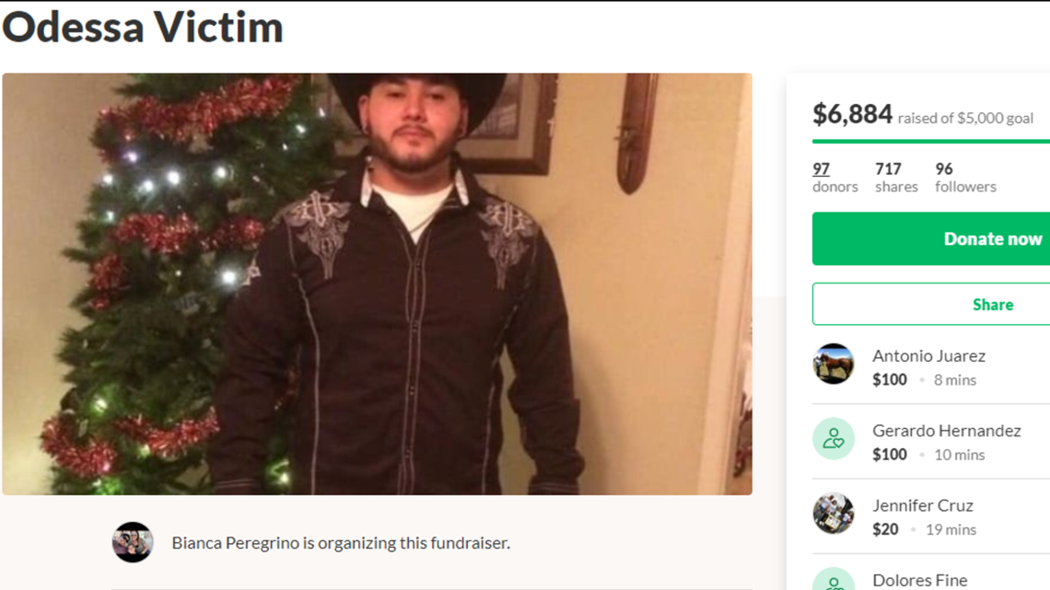Image resolution: width=1050 pixels, height=590 pixels.
Task: Open the fundraiser main photo
Action: [377, 284]
